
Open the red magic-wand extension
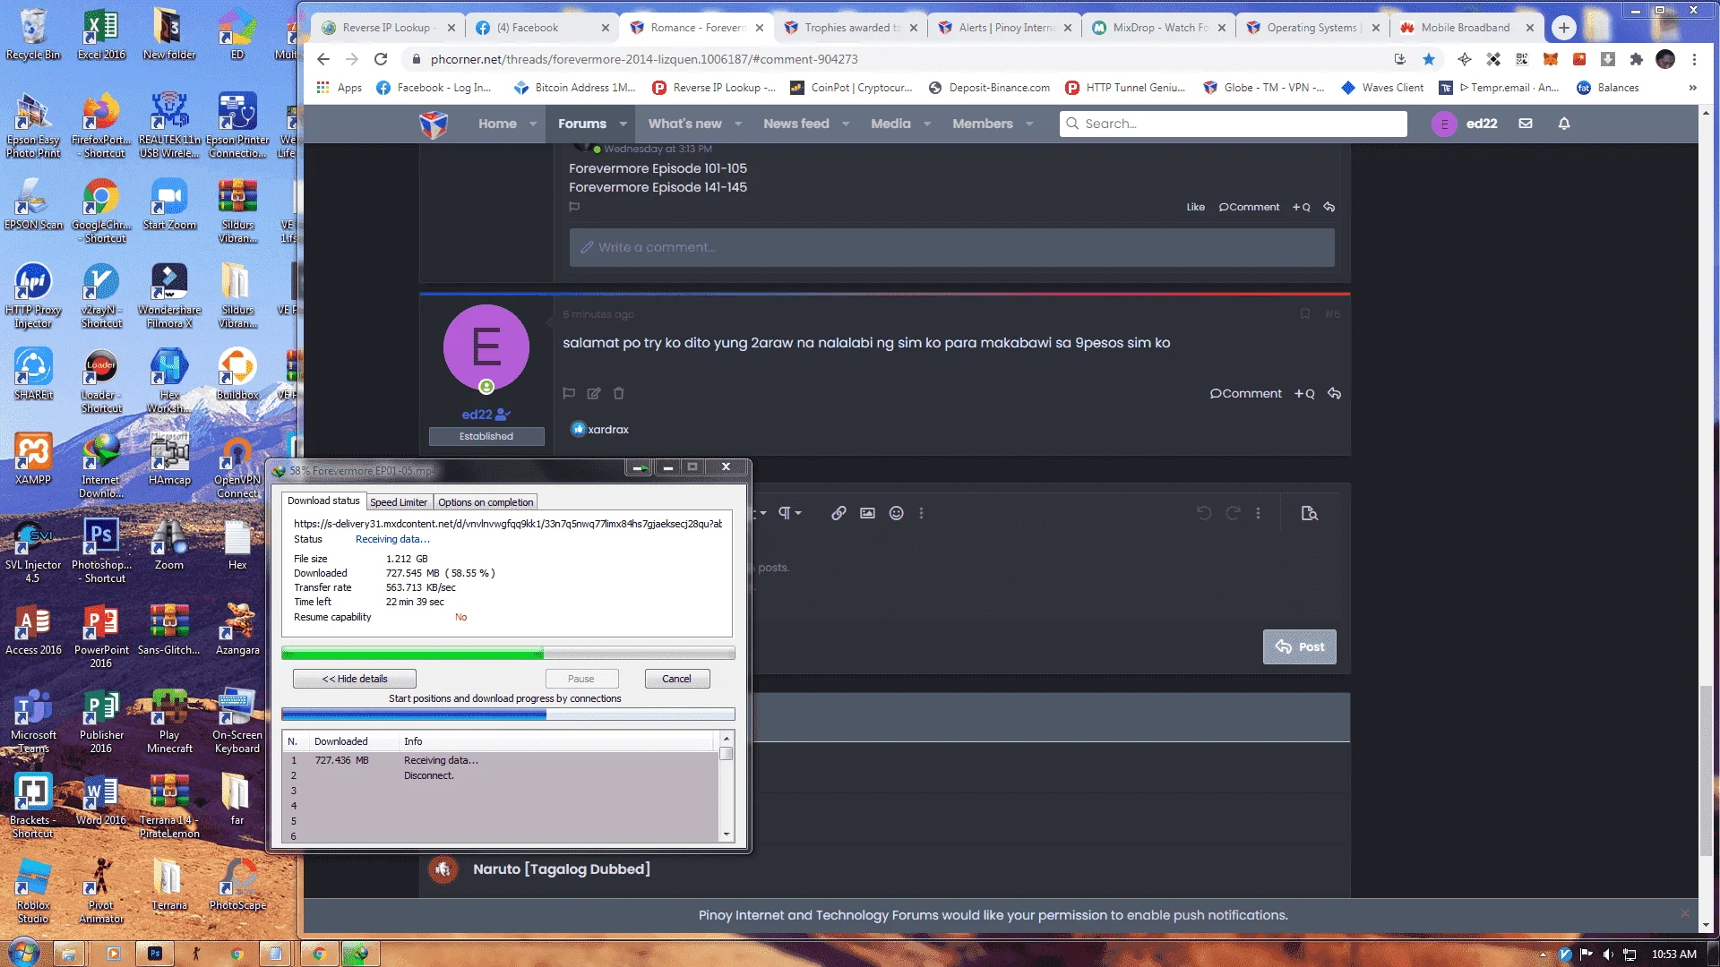[1579, 59]
